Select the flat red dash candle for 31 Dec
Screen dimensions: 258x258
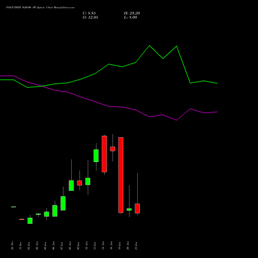pyautogui.click(x=22, y=219)
